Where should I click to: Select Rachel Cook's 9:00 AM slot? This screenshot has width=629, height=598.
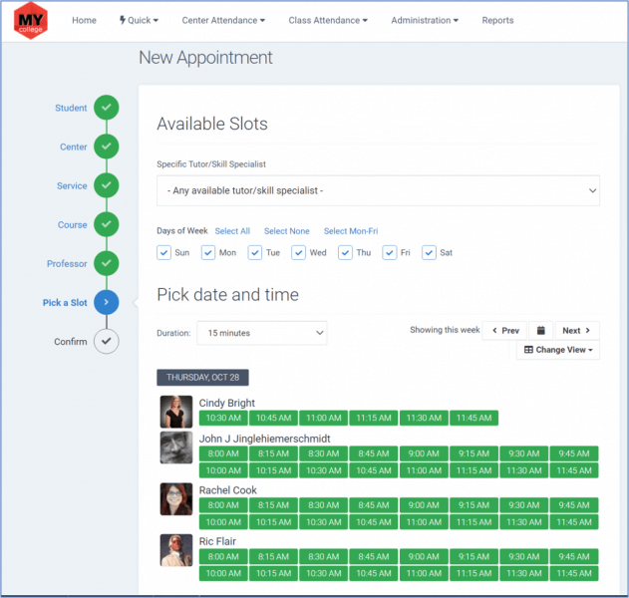424,505
